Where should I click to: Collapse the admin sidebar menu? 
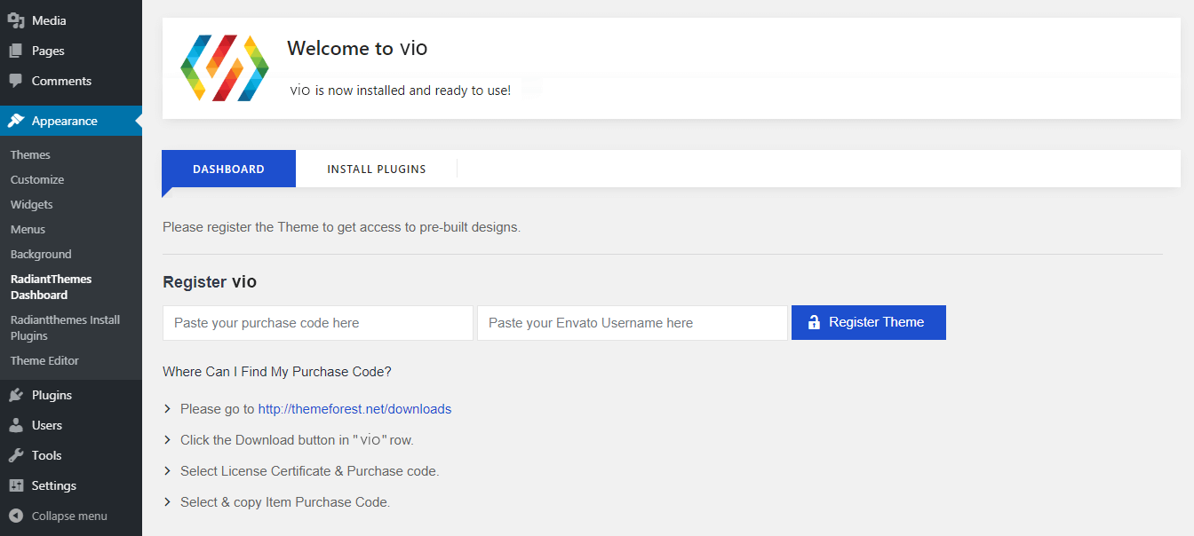(x=59, y=516)
